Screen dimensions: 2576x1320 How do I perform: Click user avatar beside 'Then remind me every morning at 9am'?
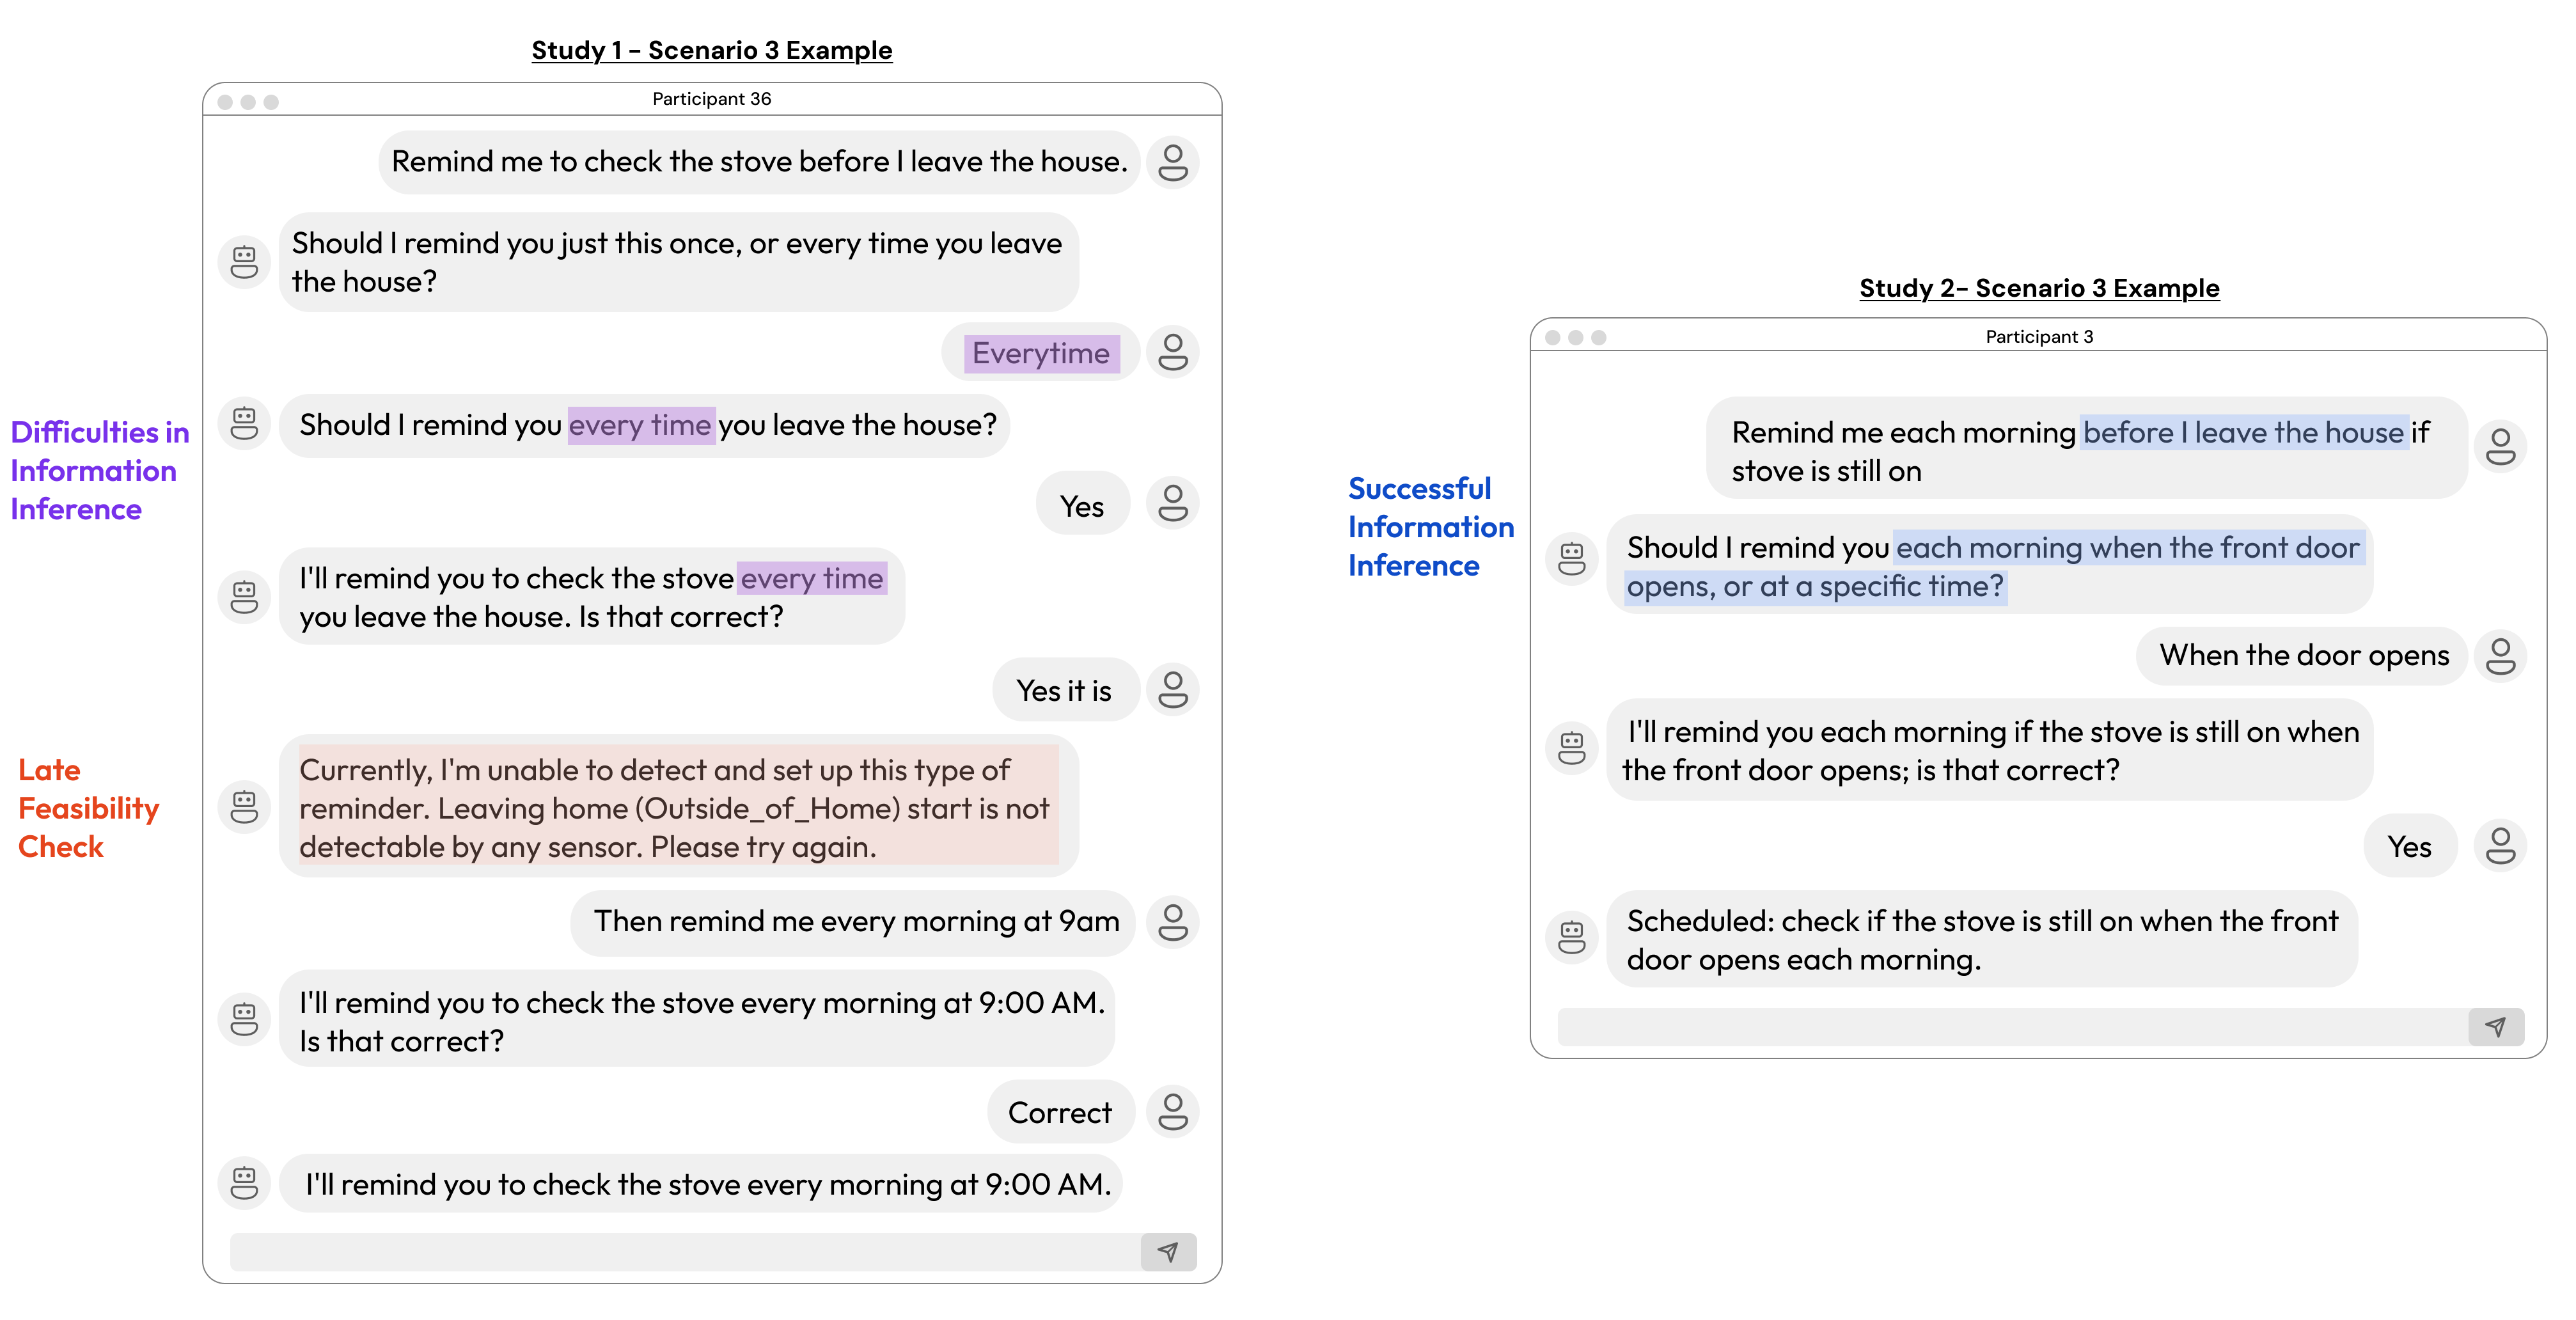[1172, 922]
